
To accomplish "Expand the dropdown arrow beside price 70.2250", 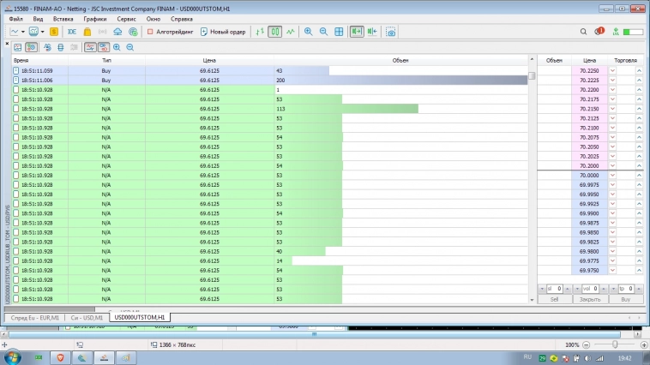I will tap(612, 70).
